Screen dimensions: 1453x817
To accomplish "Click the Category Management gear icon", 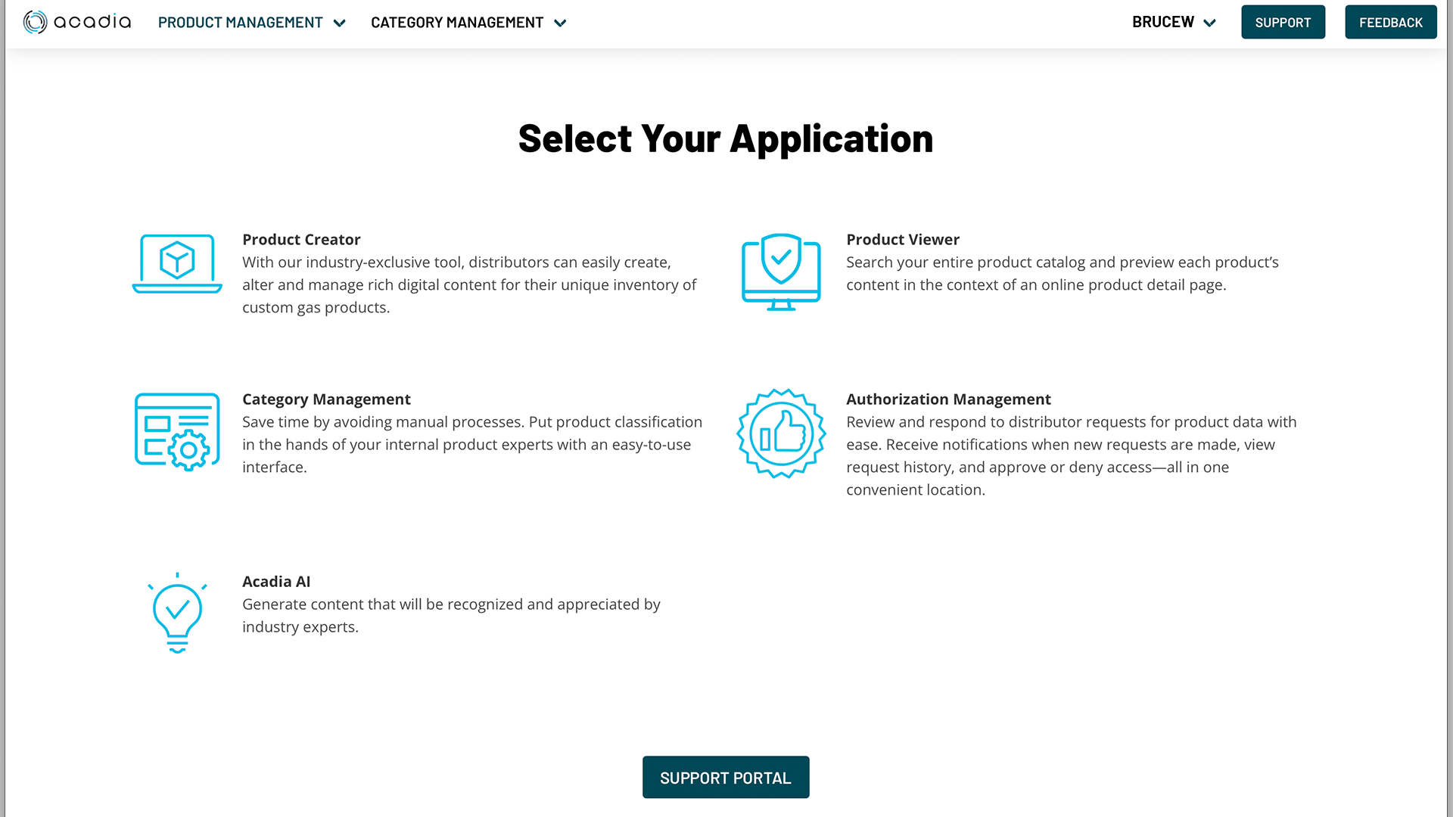I will point(177,432).
